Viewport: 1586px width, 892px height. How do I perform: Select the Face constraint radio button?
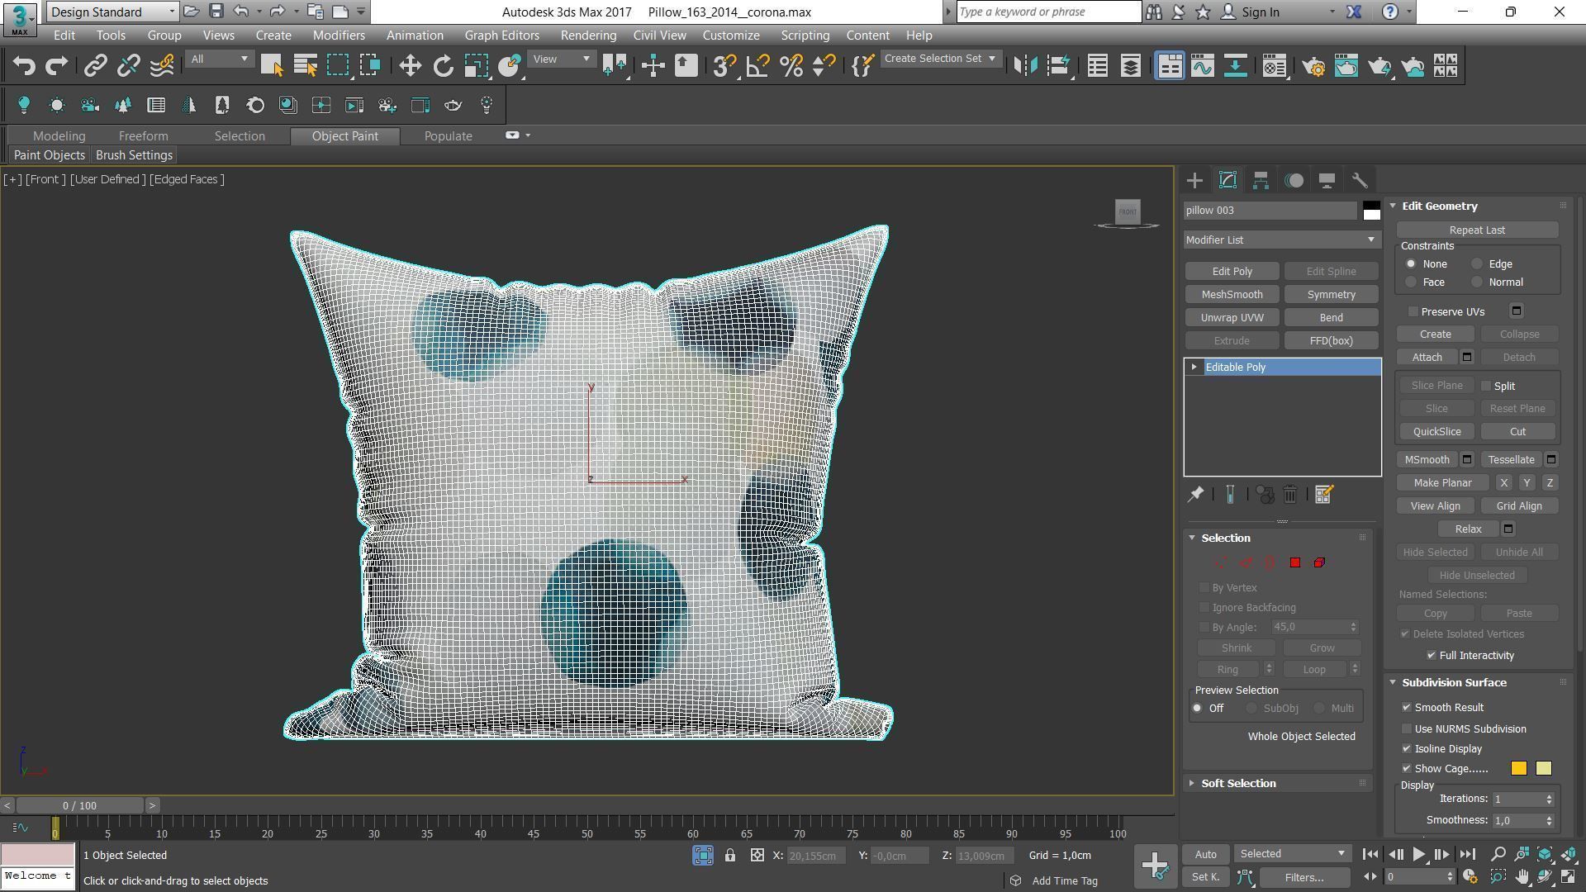(x=1411, y=282)
